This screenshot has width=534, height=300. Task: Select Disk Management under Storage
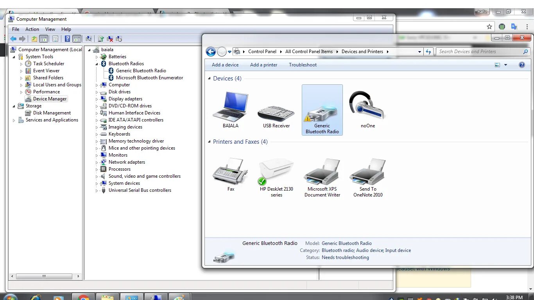point(52,113)
